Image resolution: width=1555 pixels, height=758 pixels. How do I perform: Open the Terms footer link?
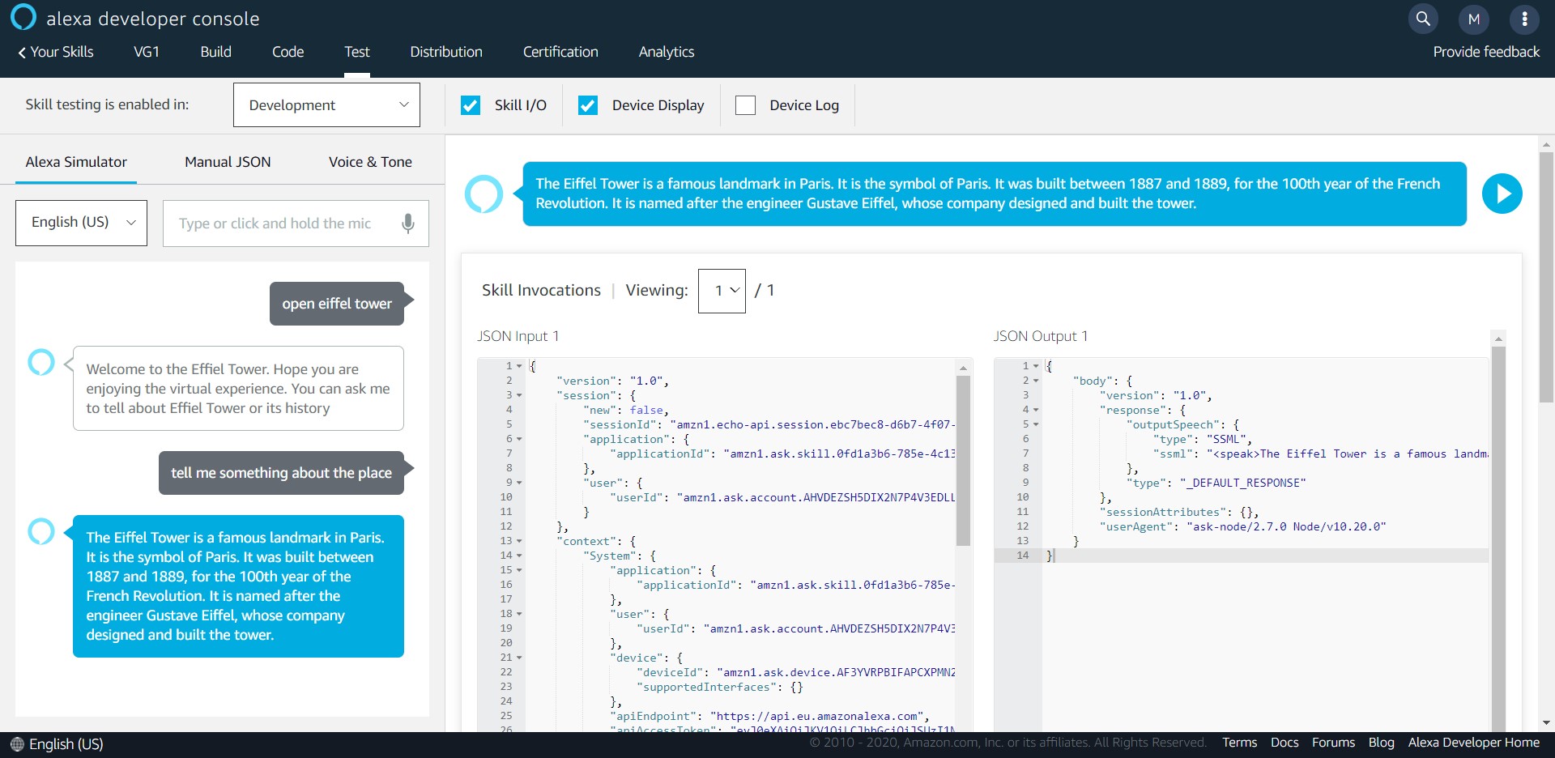pos(1239,743)
